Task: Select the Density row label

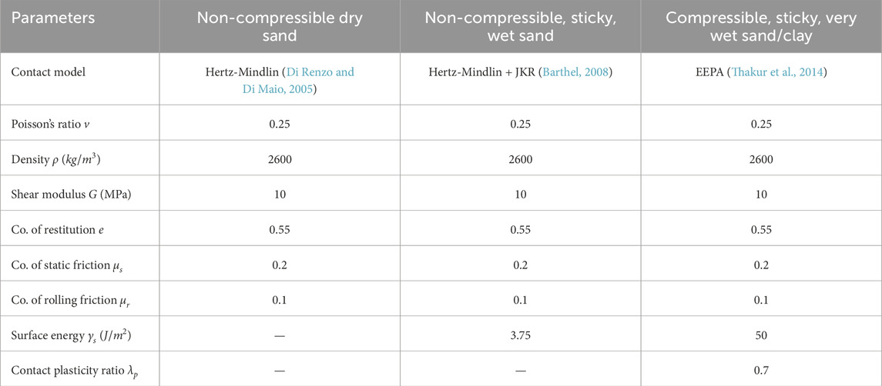Action: click(57, 160)
